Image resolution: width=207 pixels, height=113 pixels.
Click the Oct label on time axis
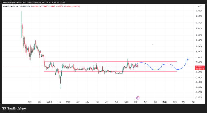(136, 102)
